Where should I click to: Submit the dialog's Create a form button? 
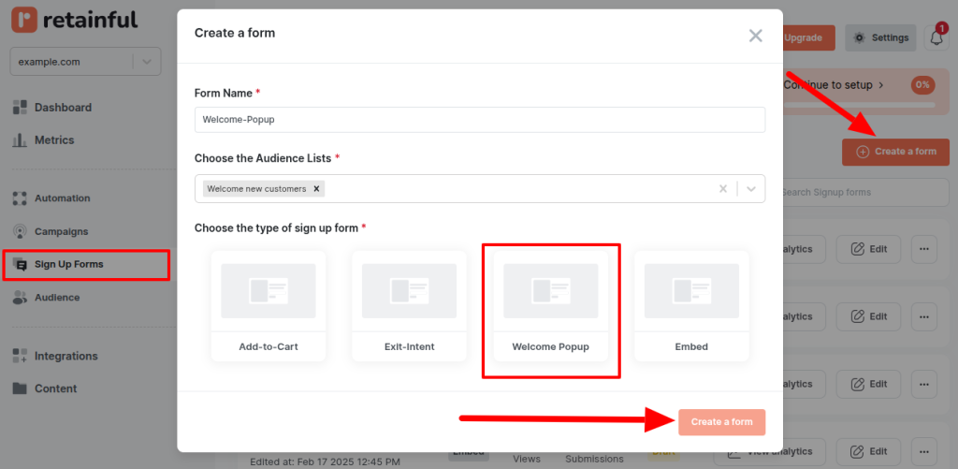click(x=721, y=422)
